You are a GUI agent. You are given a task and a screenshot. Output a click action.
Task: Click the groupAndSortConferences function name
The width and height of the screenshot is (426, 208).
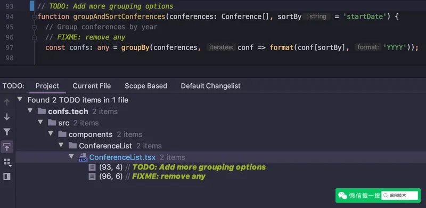click(x=119, y=17)
